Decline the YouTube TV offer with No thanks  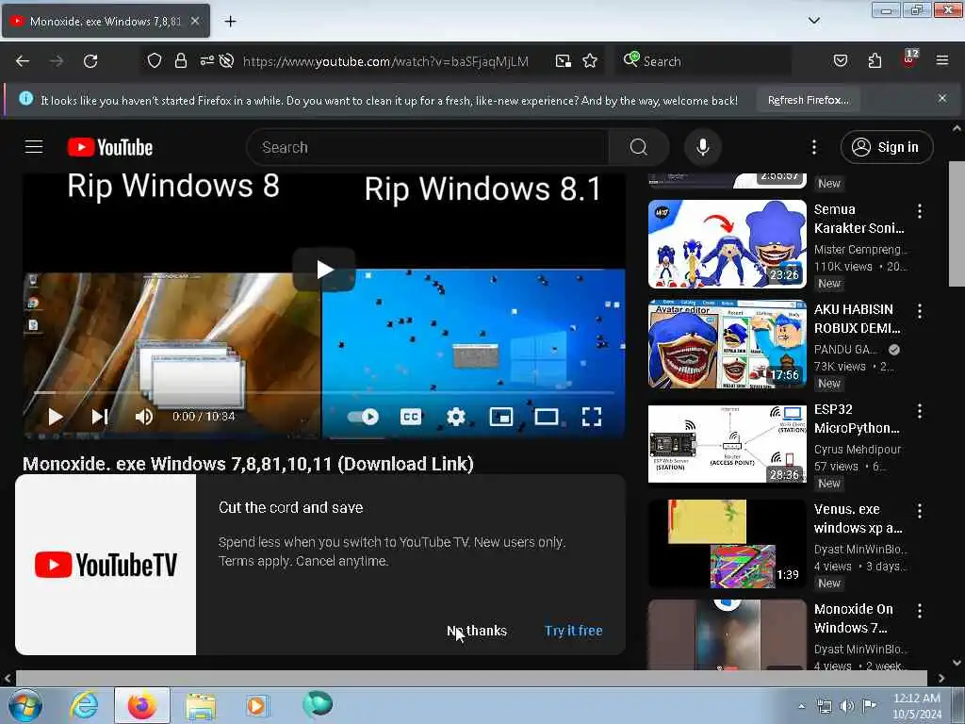coord(477,631)
